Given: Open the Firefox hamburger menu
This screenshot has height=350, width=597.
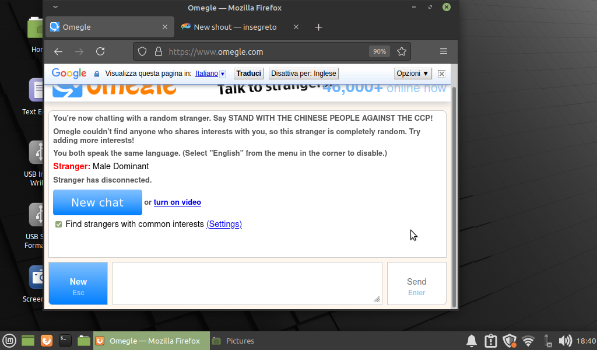Looking at the screenshot, I should 444,51.
